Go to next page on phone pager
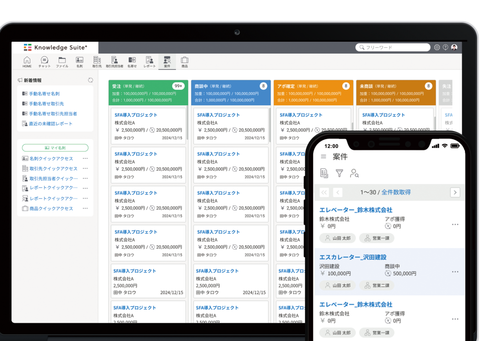 [x=455, y=192]
